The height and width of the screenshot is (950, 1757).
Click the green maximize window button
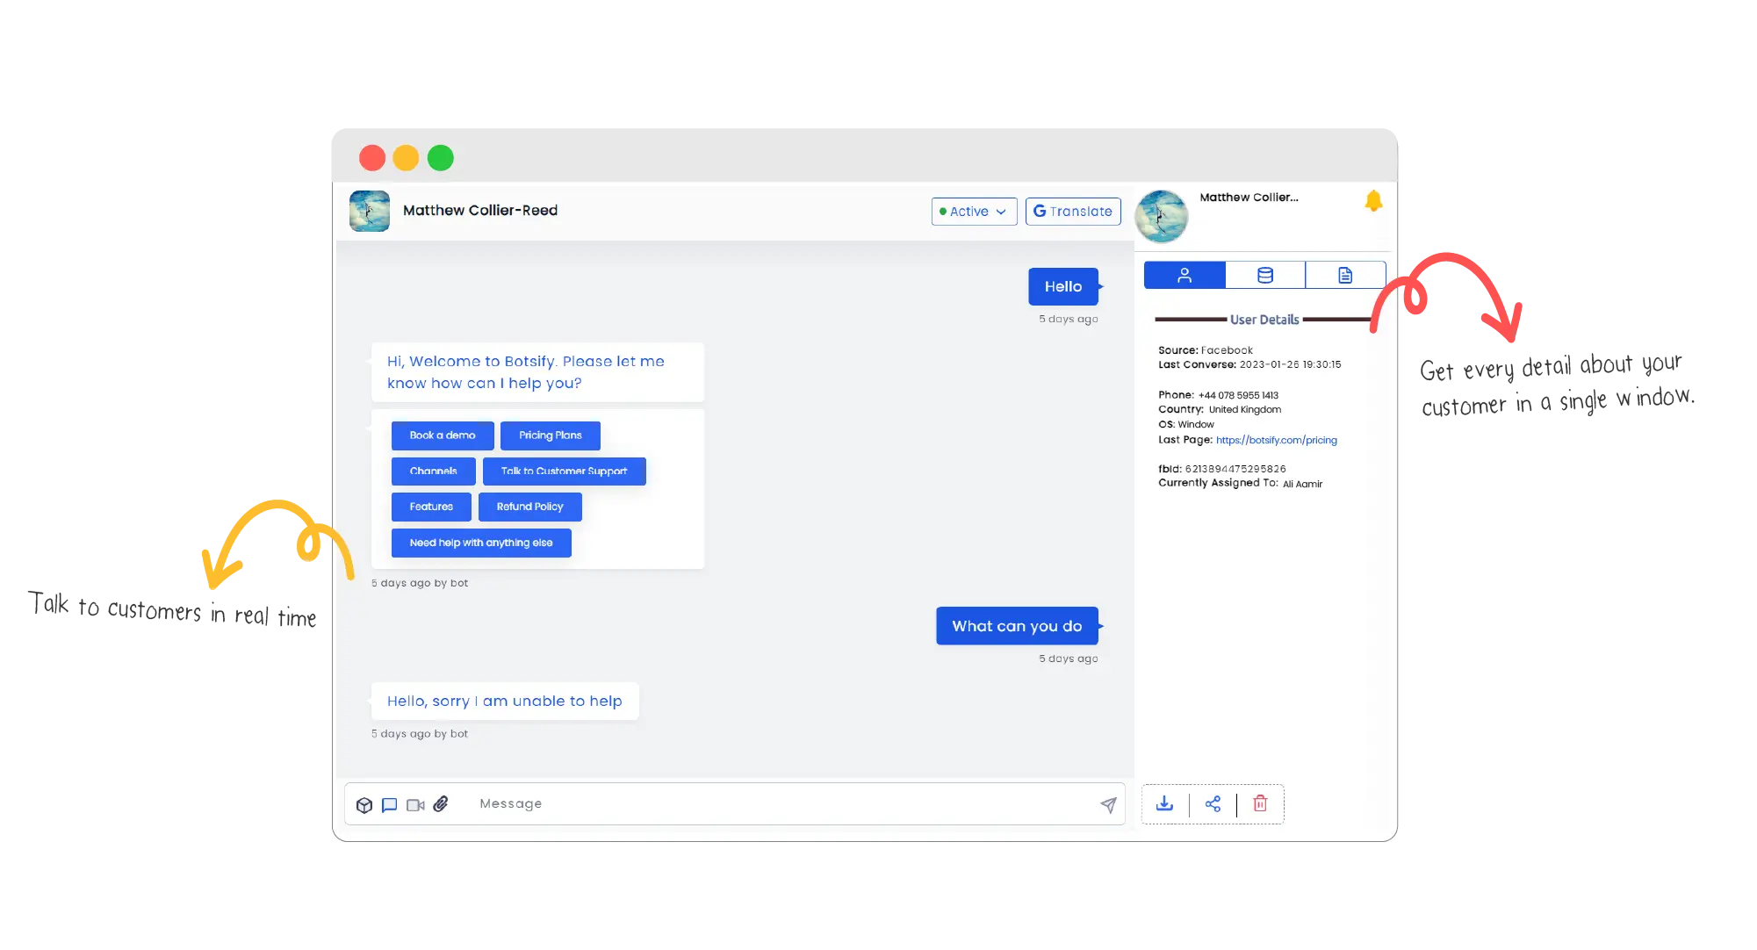[x=441, y=158]
